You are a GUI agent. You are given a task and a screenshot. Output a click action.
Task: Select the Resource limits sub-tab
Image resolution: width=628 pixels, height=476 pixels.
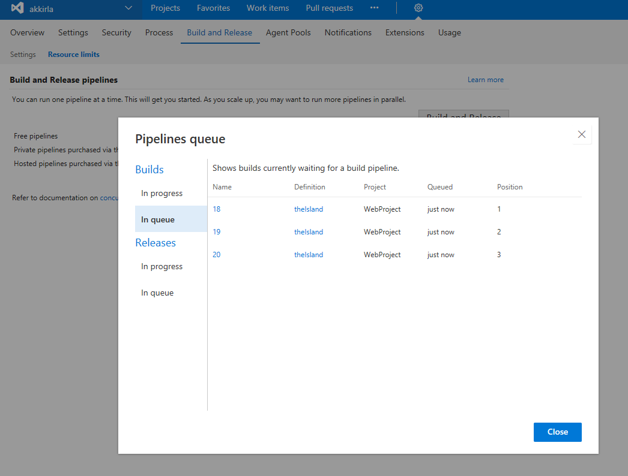tap(74, 55)
